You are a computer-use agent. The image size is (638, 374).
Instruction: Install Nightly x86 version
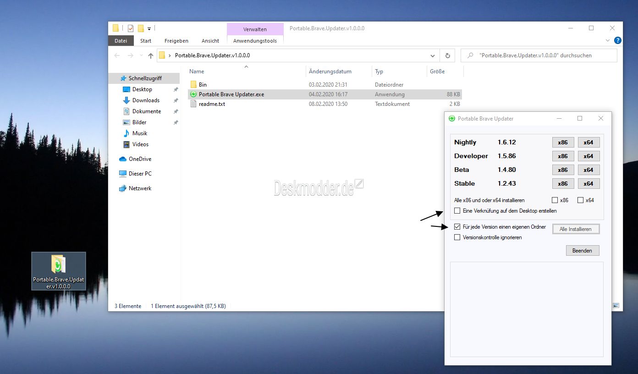point(563,143)
